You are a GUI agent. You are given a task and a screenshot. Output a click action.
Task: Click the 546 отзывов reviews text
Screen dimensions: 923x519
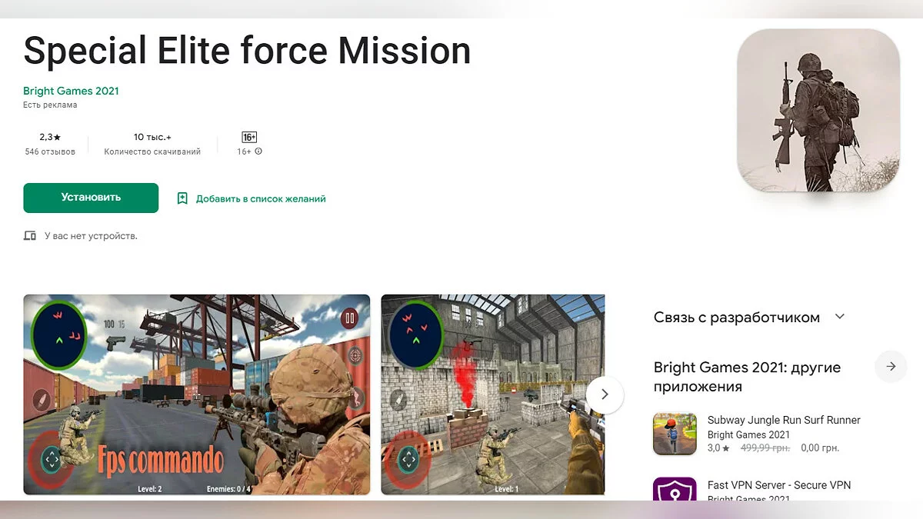click(x=50, y=151)
